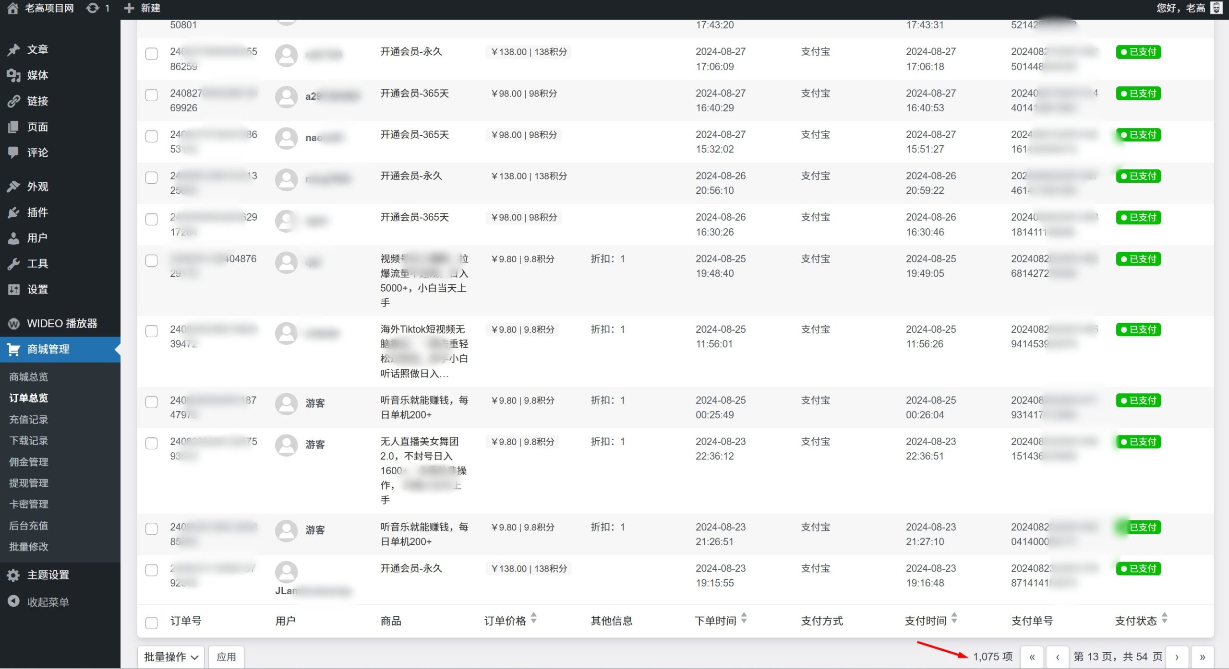
Task: Check the first 开通会员-永久 order checkbox
Action: (152, 54)
